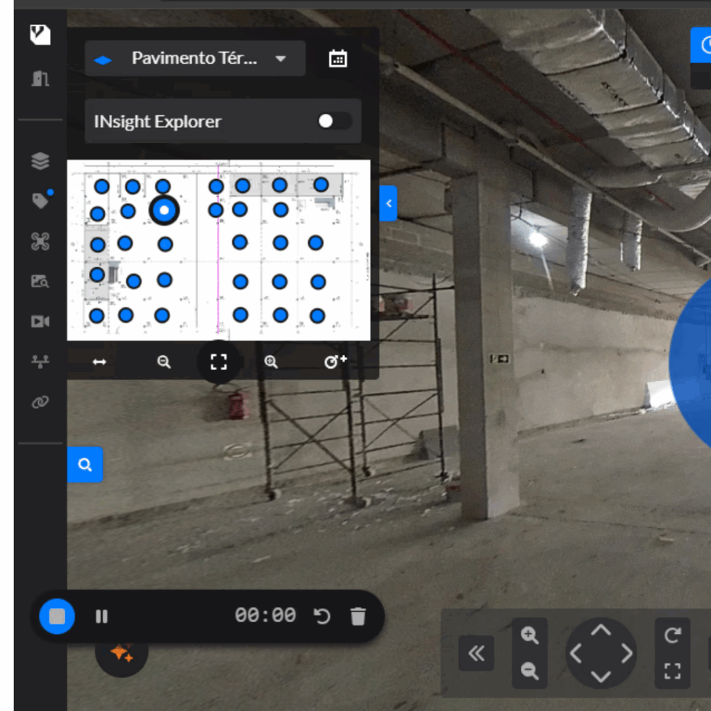Click the blue search button
Screen dimensions: 711x711
[85, 465]
